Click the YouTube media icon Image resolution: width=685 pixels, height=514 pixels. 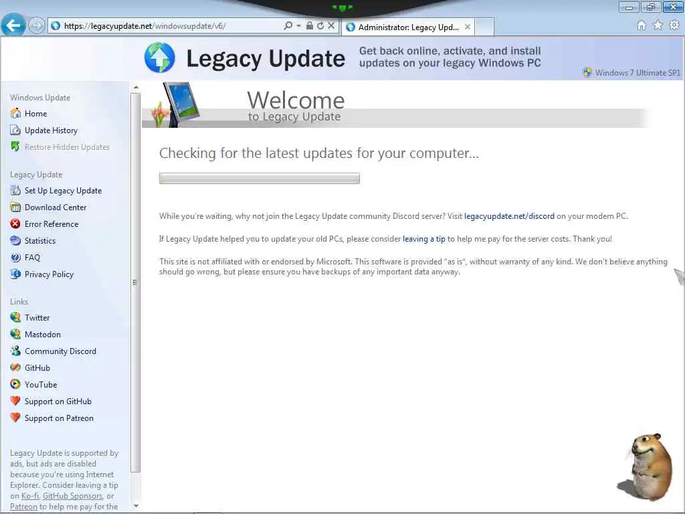click(x=15, y=384)
